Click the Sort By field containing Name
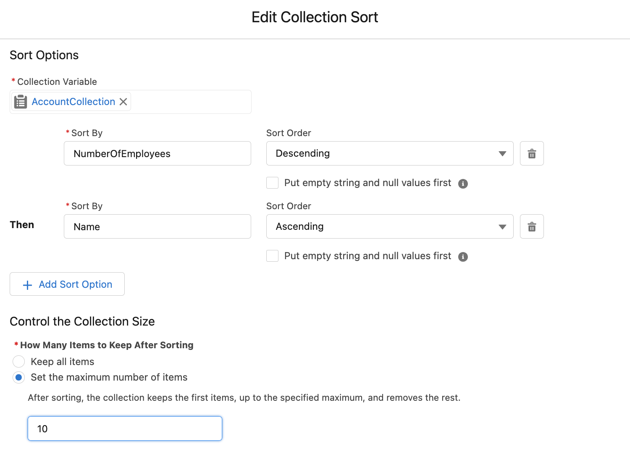The image size is (630, 452). coord(157,226)
